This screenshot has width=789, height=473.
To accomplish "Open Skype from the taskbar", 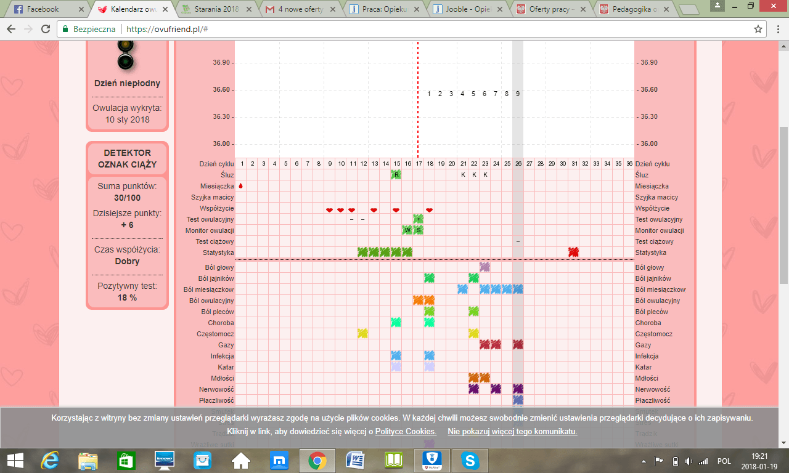I will point(470,461).
